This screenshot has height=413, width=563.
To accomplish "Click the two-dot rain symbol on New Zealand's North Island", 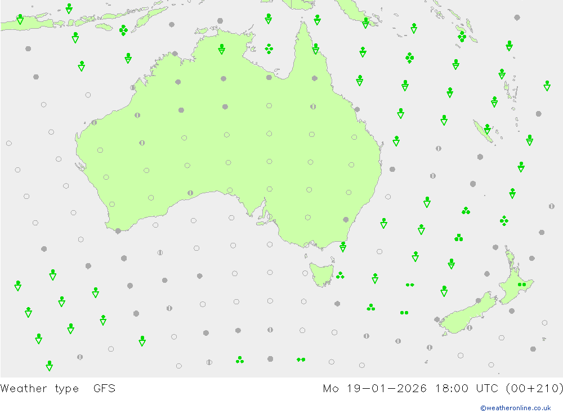I will (522, 285).
